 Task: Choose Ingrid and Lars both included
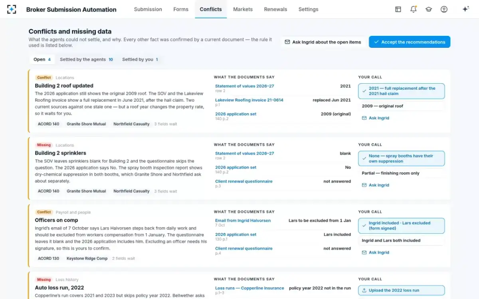tap(401, 240)
